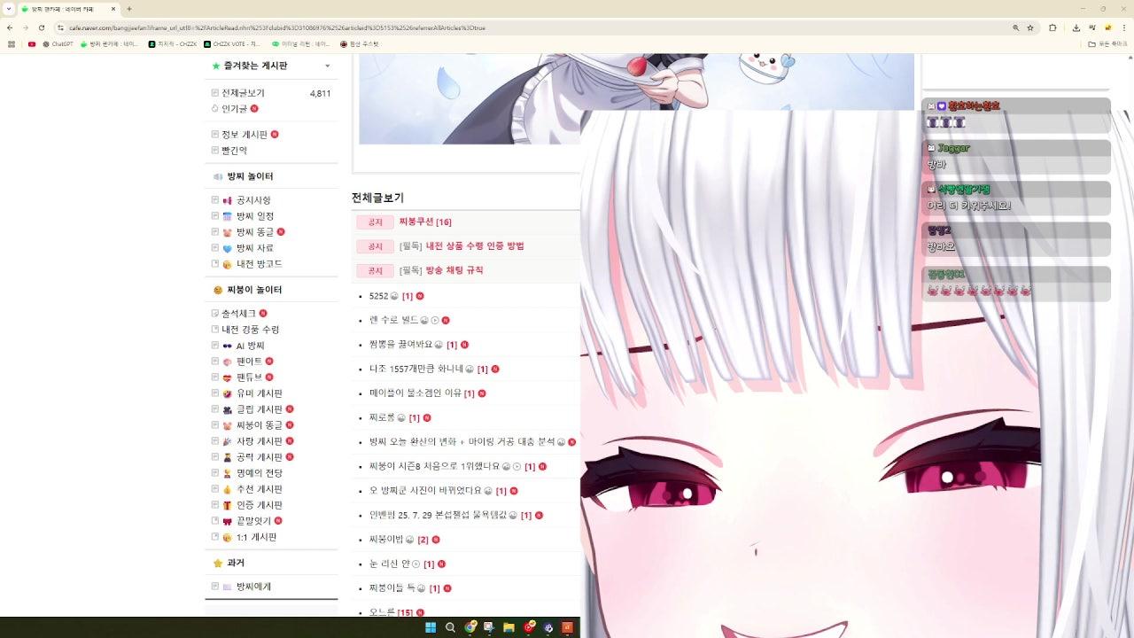Open 찌붕이 동글 board
Image resolution: width=1134 pixels, height=638 pixels.
coord(260,425)
